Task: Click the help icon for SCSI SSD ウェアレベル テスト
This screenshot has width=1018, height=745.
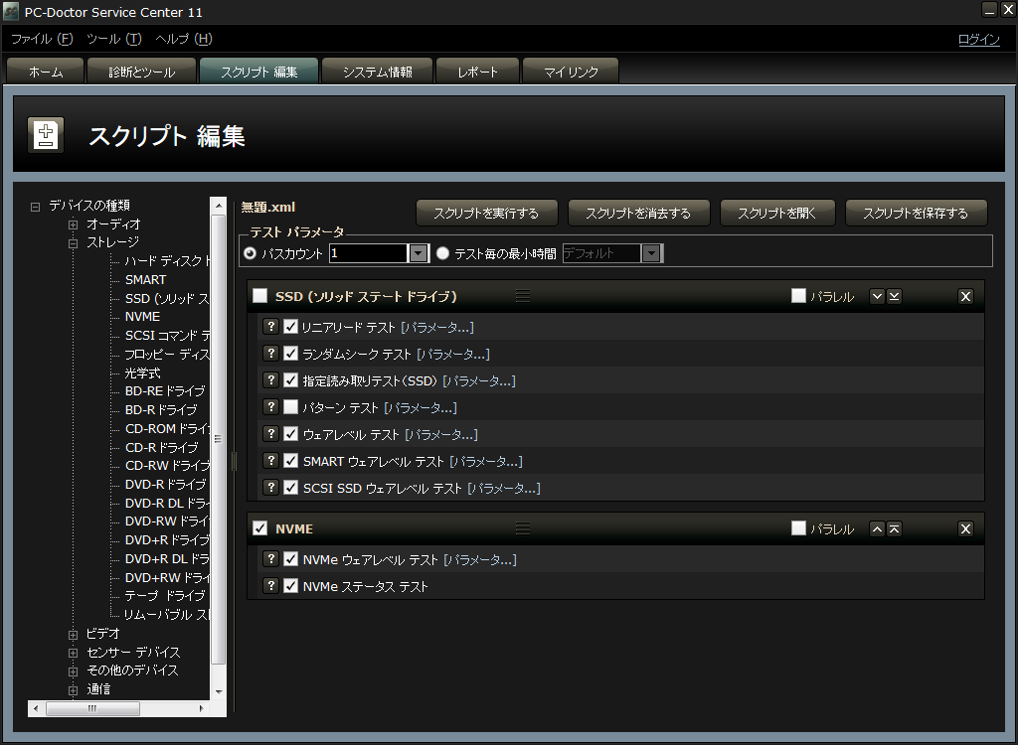Action: click(x=270, y=488)
